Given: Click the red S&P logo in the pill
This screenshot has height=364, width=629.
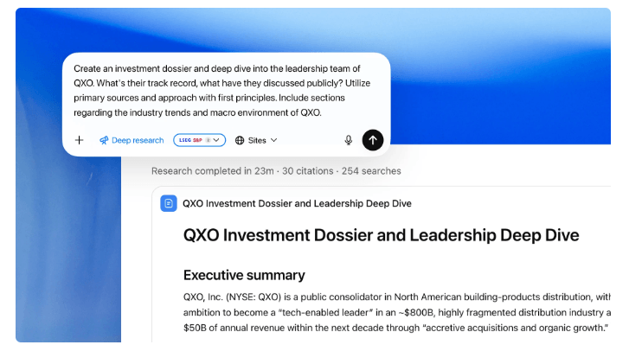Looking at the screenshot, I should pos(197,140).
